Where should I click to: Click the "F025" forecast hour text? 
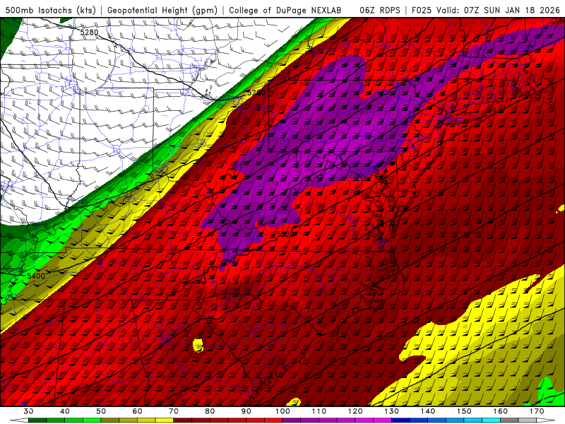tap(422, 10)
